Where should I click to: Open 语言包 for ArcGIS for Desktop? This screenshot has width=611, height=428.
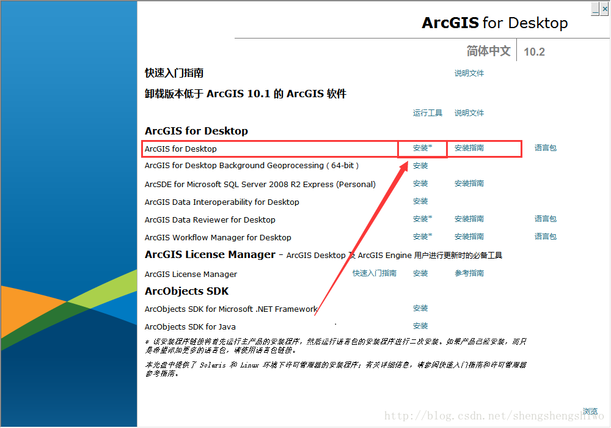coord(546,148)
